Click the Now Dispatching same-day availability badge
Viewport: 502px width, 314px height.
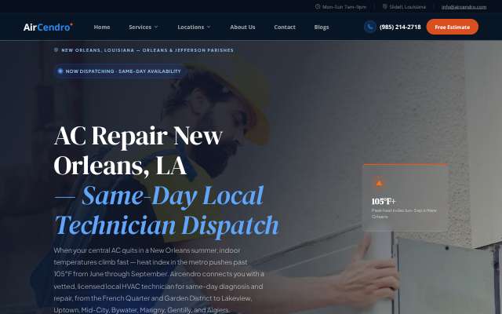pos(119,71)
